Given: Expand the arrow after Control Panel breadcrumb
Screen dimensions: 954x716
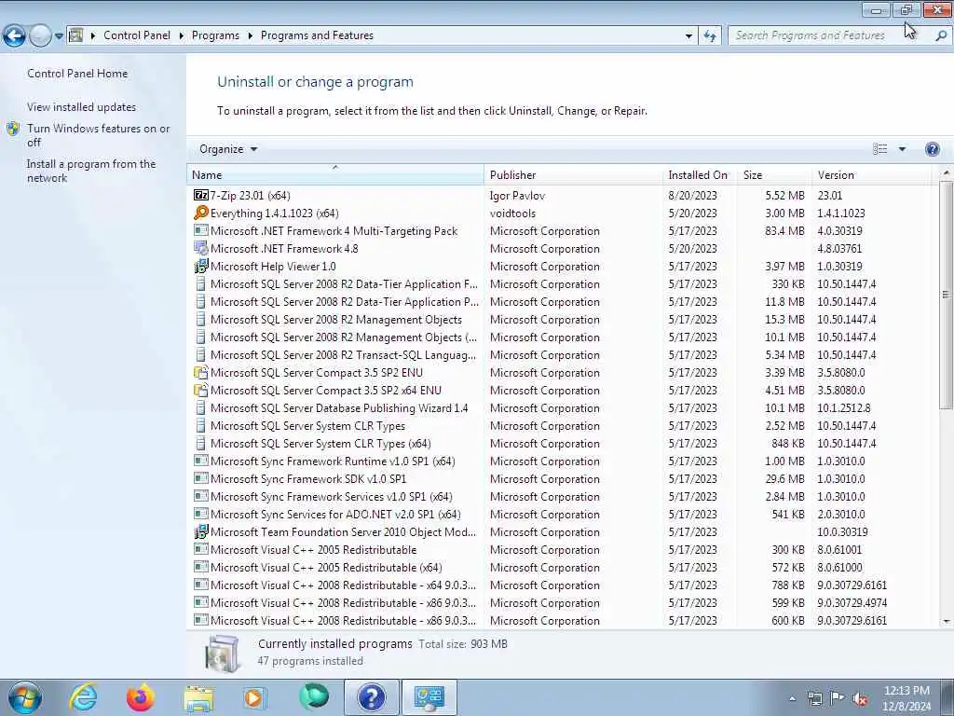Looking at the screenshot, I should (182, 36).
